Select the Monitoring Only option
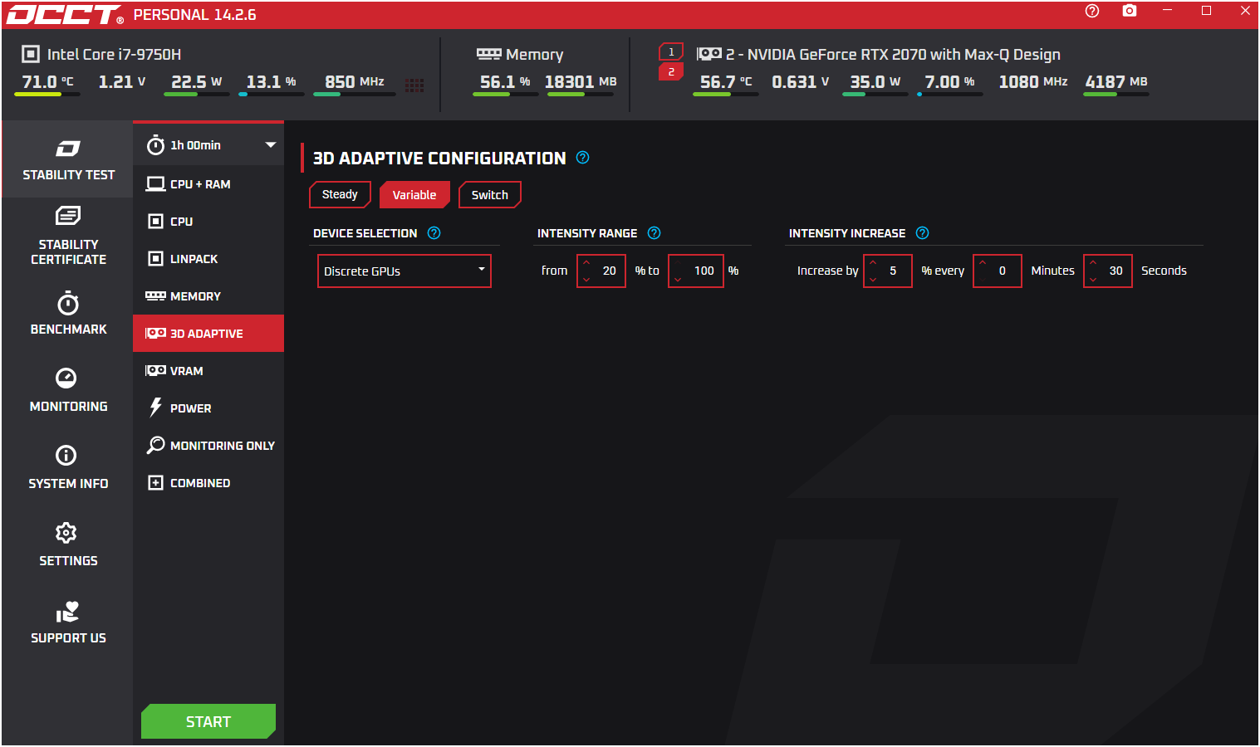 point(208,446)
